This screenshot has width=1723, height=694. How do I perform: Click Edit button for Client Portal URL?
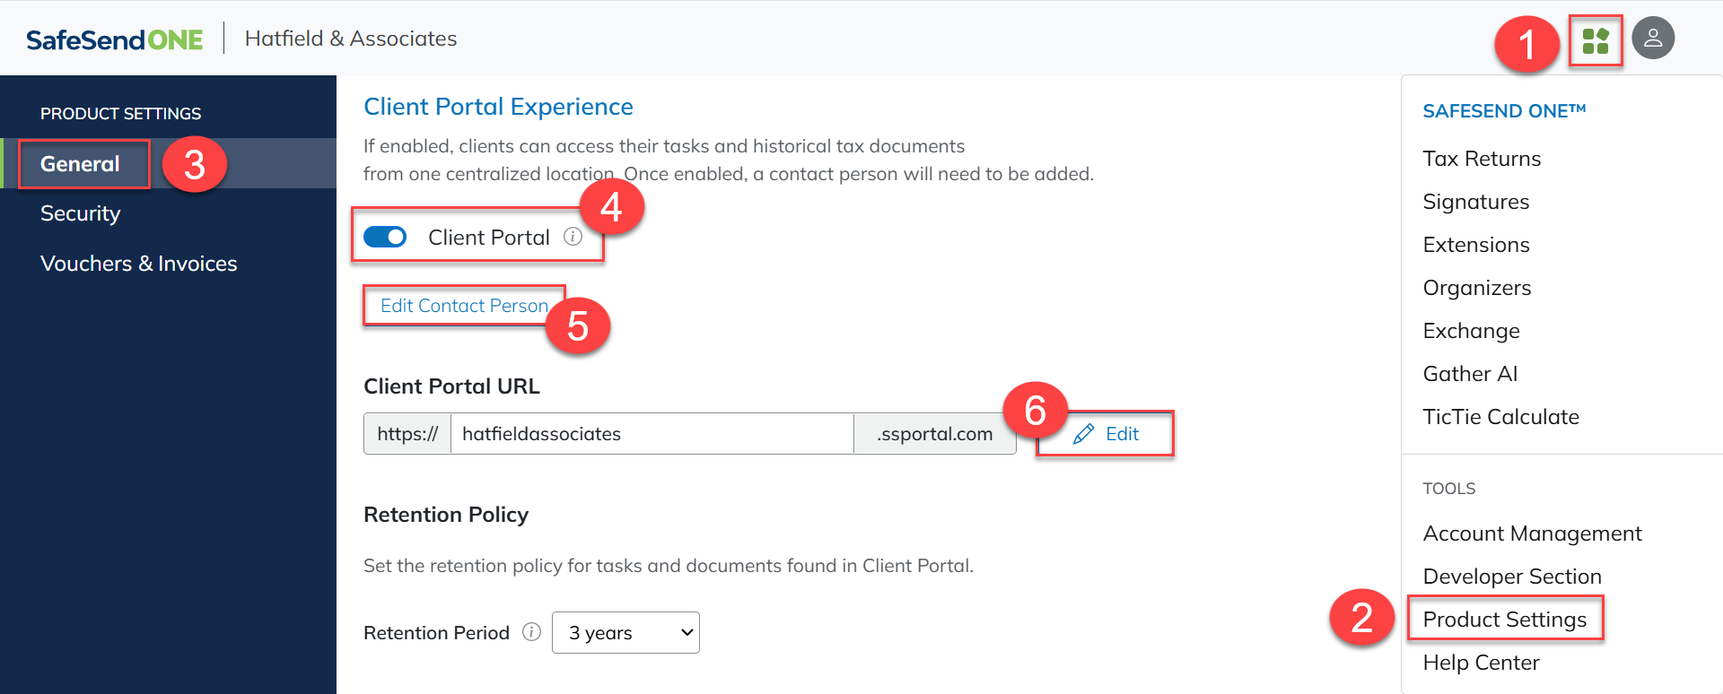(1106, 434)
